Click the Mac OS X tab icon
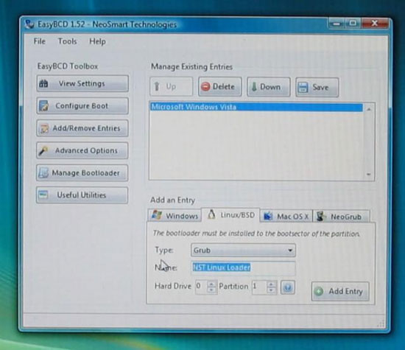The image size is (405, 350). 268,216
